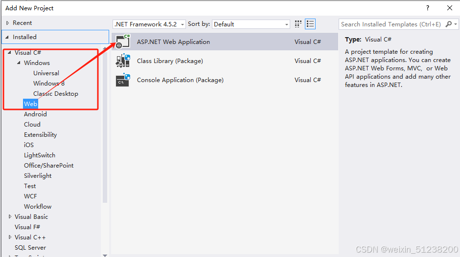This screenshot has height=257, width=460.
Task: Click the tree scrollbar down arrow
Action: (x=105, y=255)
